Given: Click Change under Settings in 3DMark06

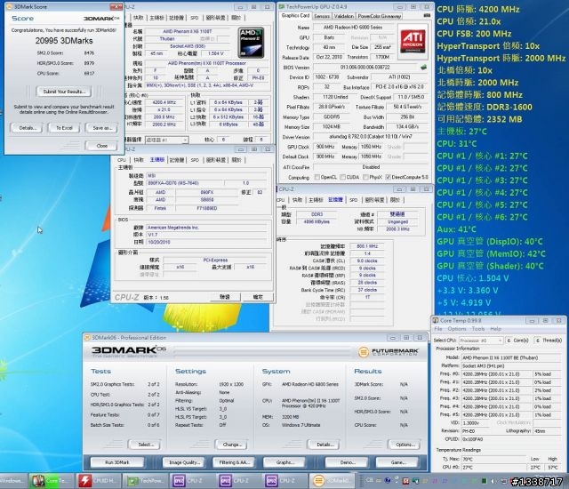Looking at the screenshot, I should [231, 445].
